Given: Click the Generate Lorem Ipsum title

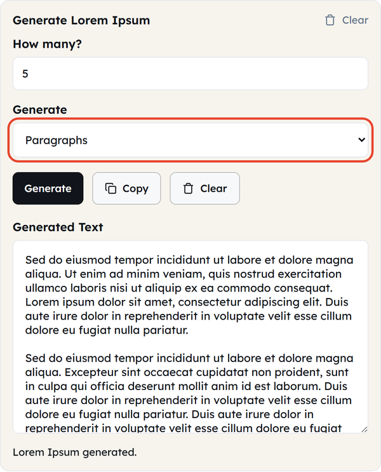Looking at the screenshot, I should click(81, 20).
